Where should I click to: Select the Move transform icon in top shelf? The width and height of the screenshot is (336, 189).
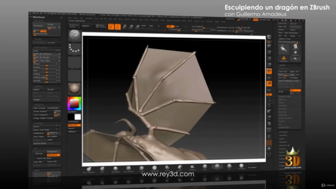pyautogui.click(x=124, y=27)
